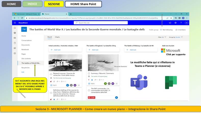Open the browser side panel icon
The width and height of the screenshot is (201, 113).
tap(179, 18)
